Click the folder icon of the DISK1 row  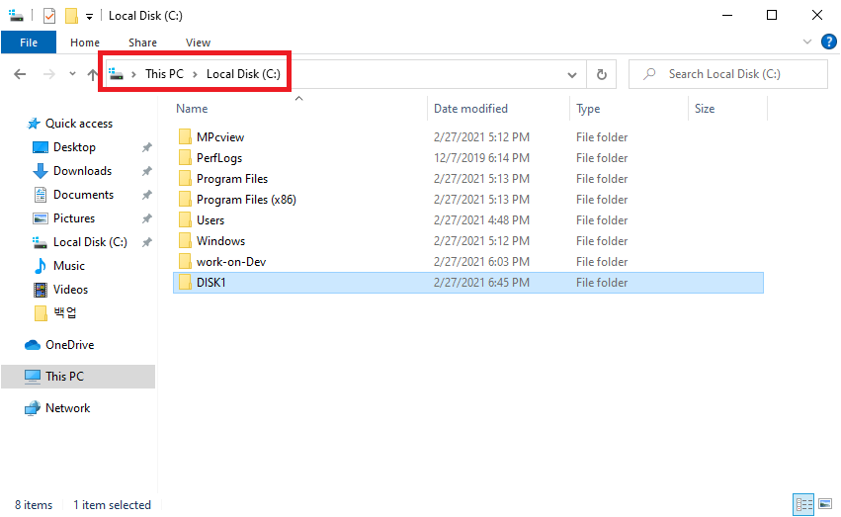(185, 283)
